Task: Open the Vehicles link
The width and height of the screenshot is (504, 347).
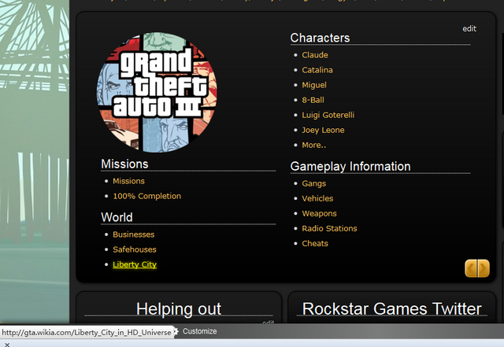Action: (x=317, y=198)
